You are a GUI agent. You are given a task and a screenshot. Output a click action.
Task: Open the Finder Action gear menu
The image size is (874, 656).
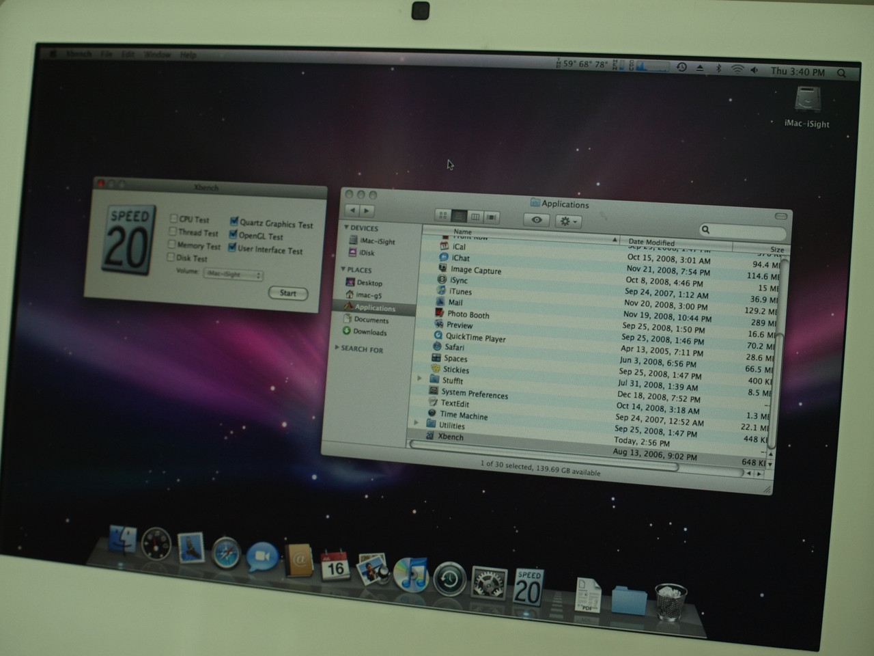[568, 221]
